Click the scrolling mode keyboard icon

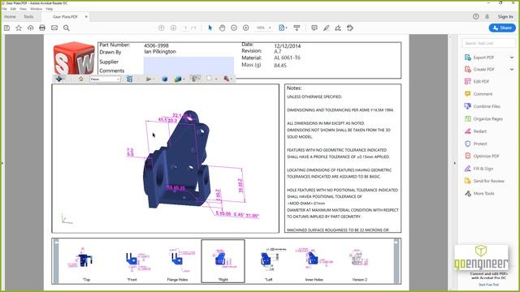pos(297,28)
